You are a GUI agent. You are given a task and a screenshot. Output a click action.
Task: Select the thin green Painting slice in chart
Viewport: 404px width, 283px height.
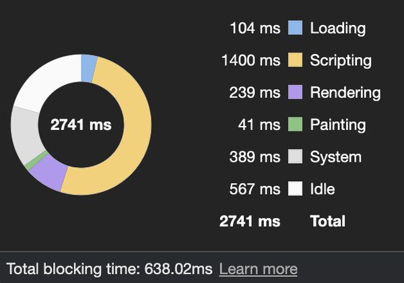(x=36, y=161)
